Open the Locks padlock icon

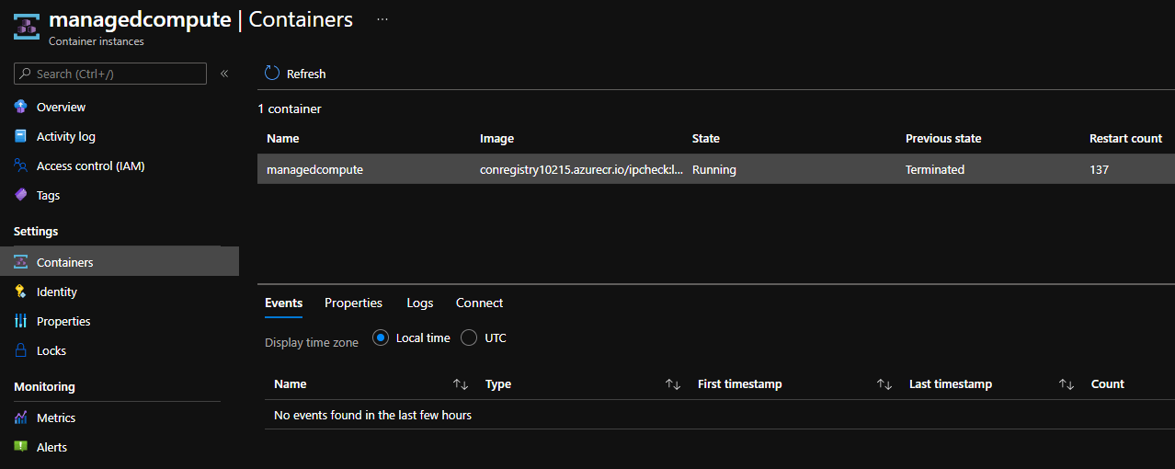(x=20, y=350)
